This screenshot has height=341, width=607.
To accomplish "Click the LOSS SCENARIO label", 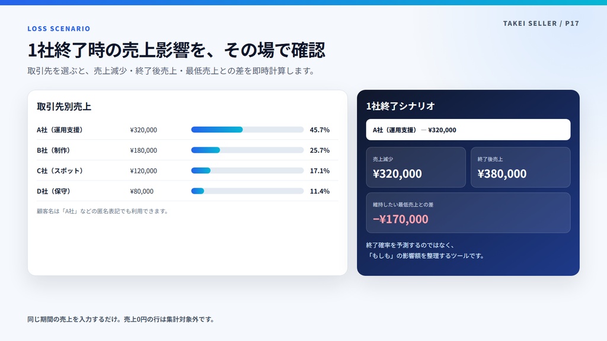I will 59,28.
